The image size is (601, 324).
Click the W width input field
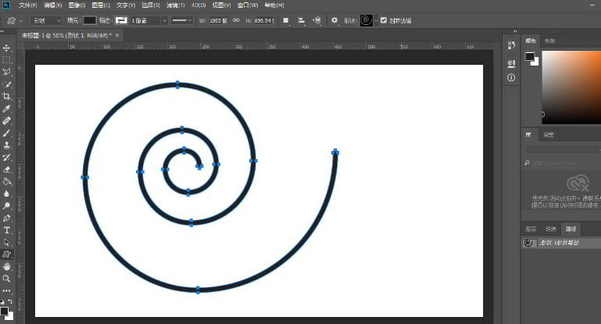pos(218,20)
